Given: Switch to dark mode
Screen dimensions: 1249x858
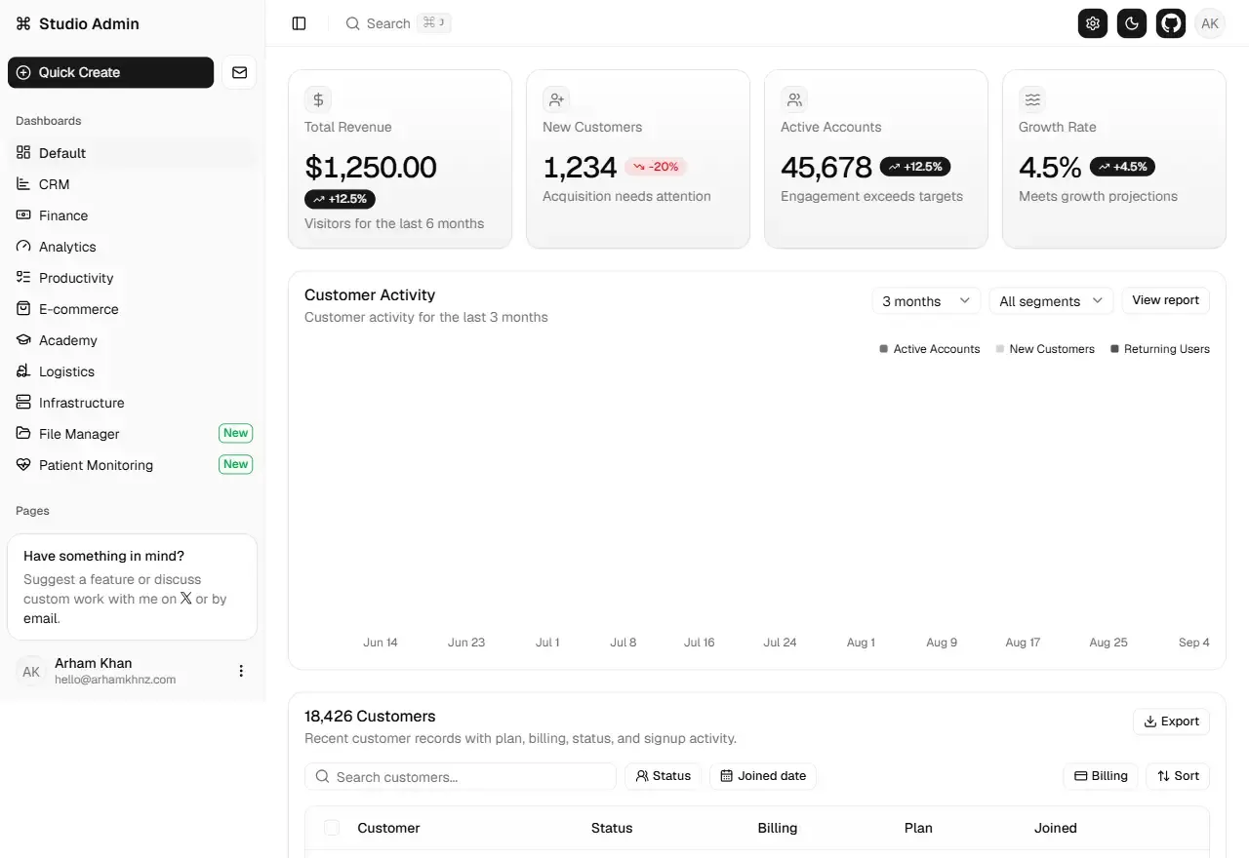Looking at the screenshot, I should (1132, 23).
